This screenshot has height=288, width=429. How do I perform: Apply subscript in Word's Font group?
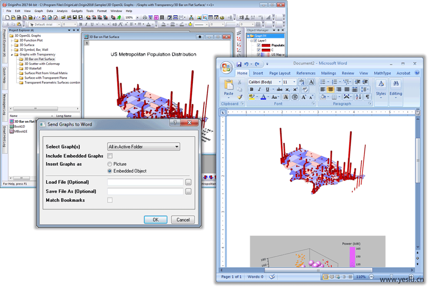point(287,89)
